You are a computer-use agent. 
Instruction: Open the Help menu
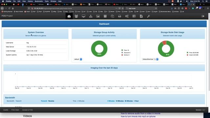[x=60, y=1]
